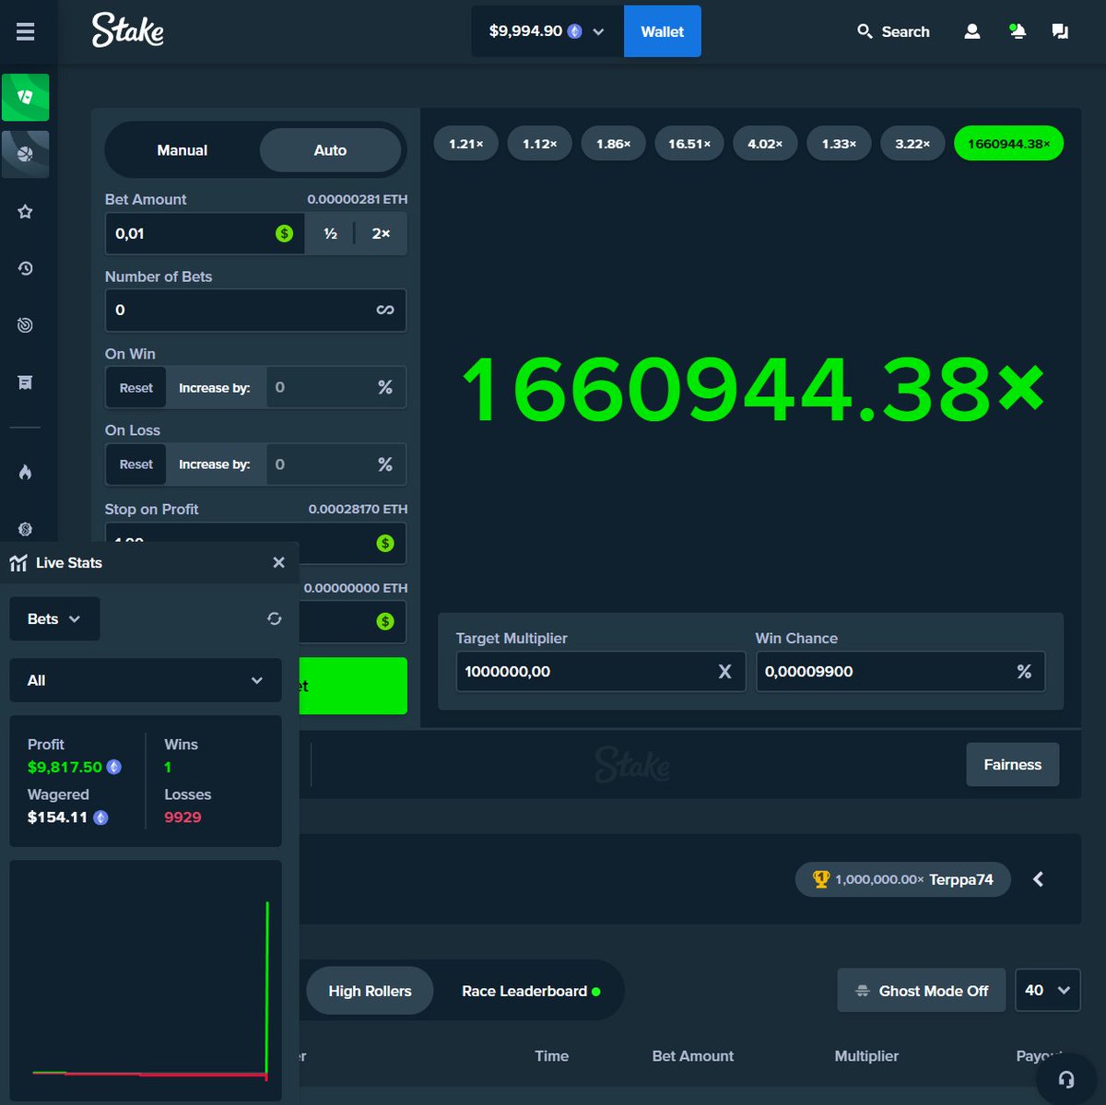Reset live stats with refresh icon

(274, 618)
